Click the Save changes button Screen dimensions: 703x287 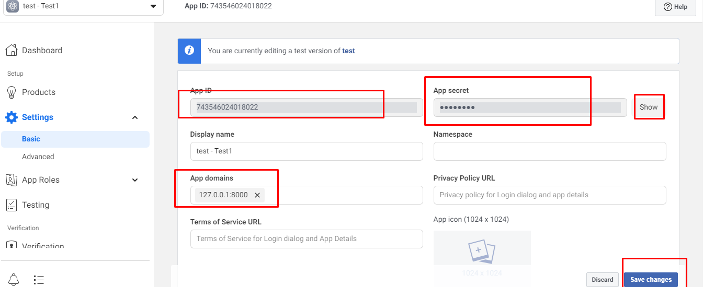[x=651, y=280]
